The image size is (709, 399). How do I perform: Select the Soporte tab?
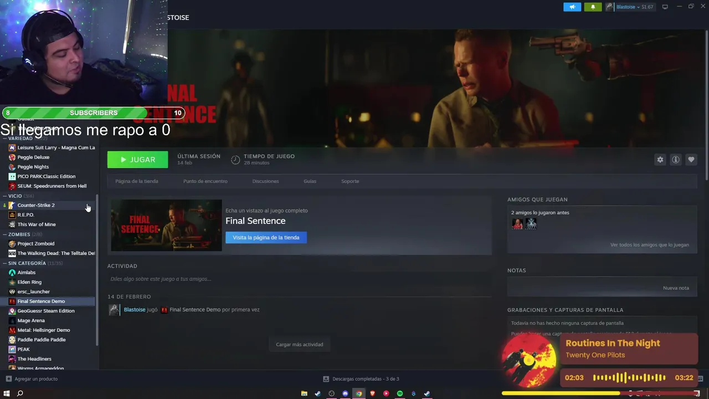tap(350, 181)
